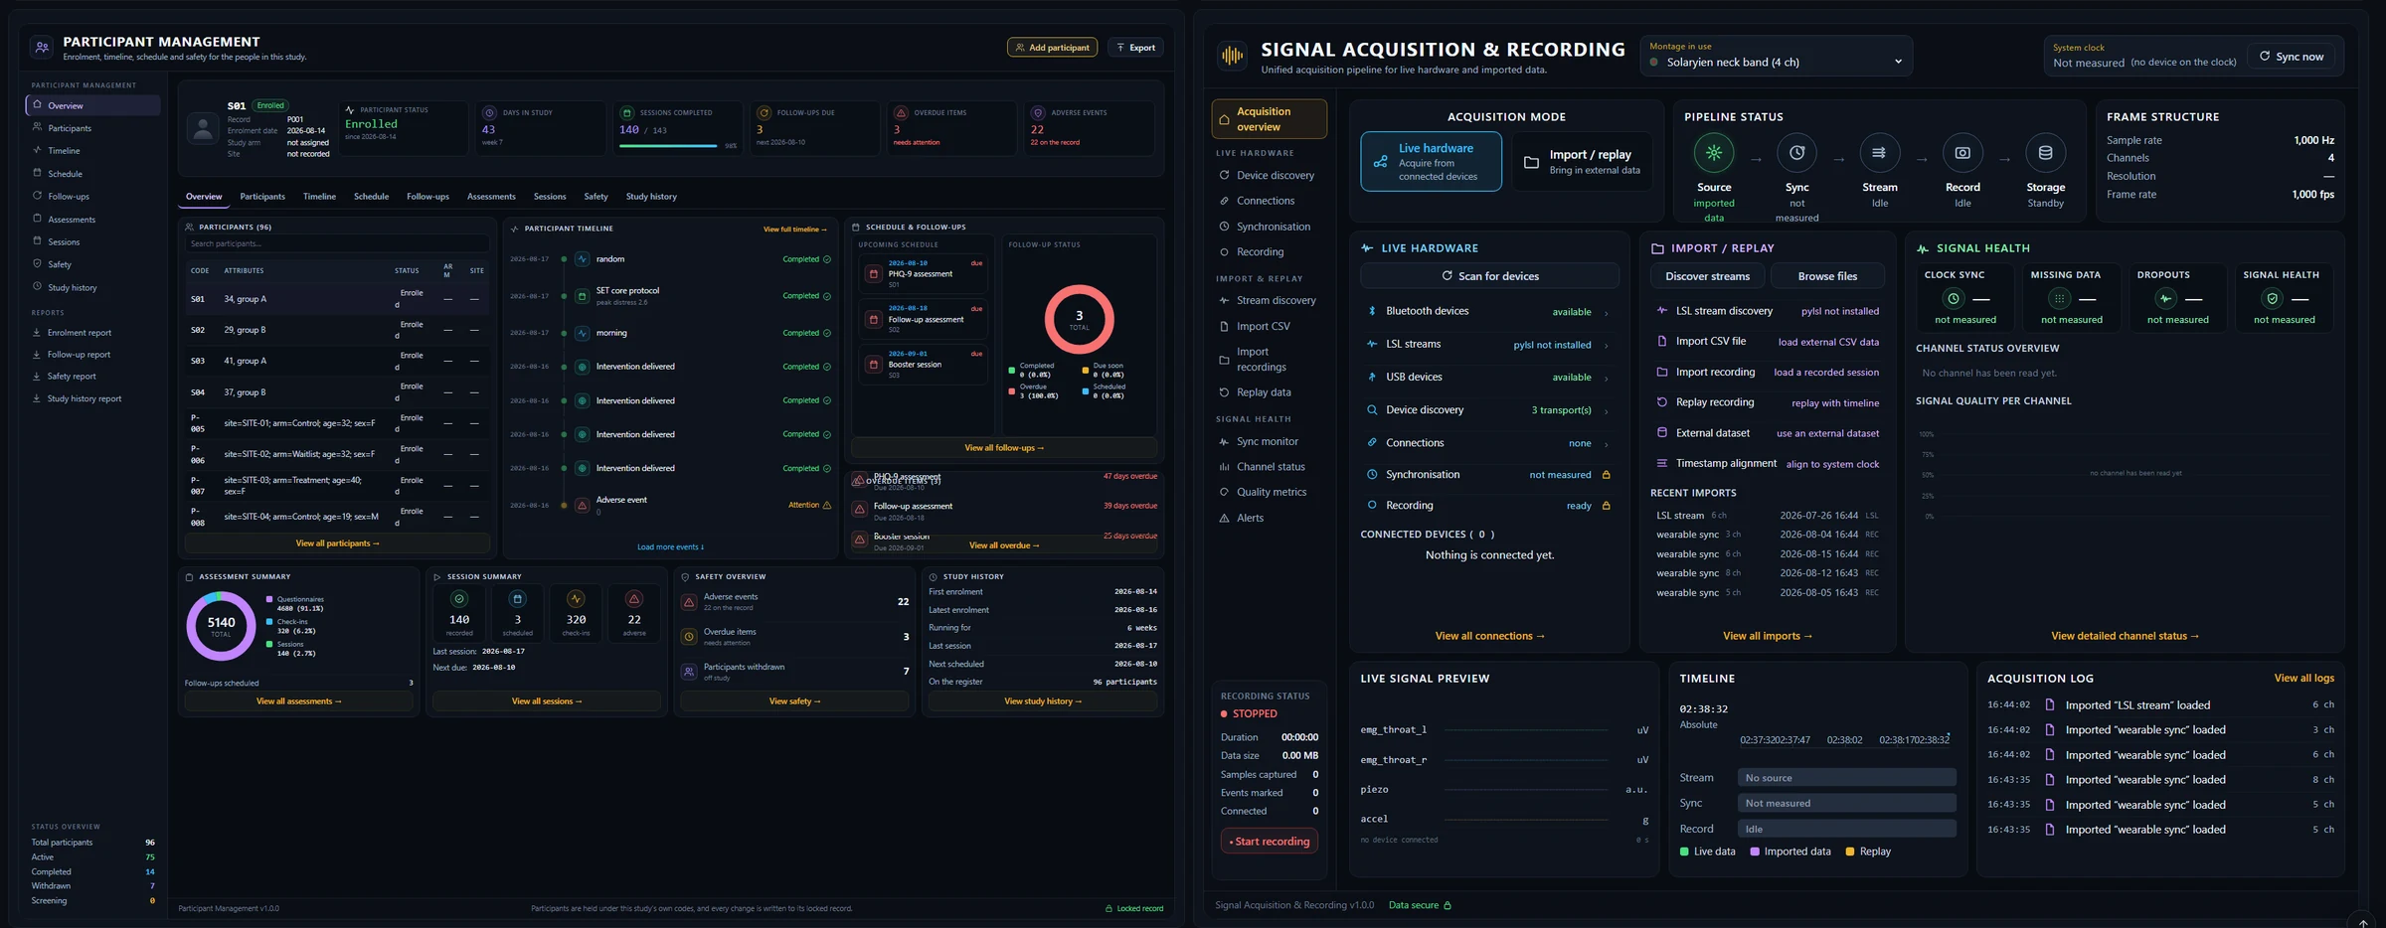Viewport: 2386px width, 928px height.
Task: Expand the Device discovery row chevron
Action: (1606, 410)
